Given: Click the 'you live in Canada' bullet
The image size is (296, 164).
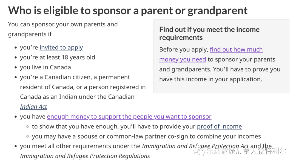Looking at the screenshot, I should [45, 67].
